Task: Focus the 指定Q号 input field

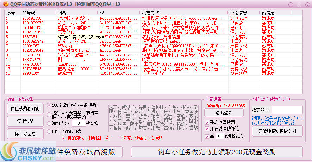Action: [287, 110]
